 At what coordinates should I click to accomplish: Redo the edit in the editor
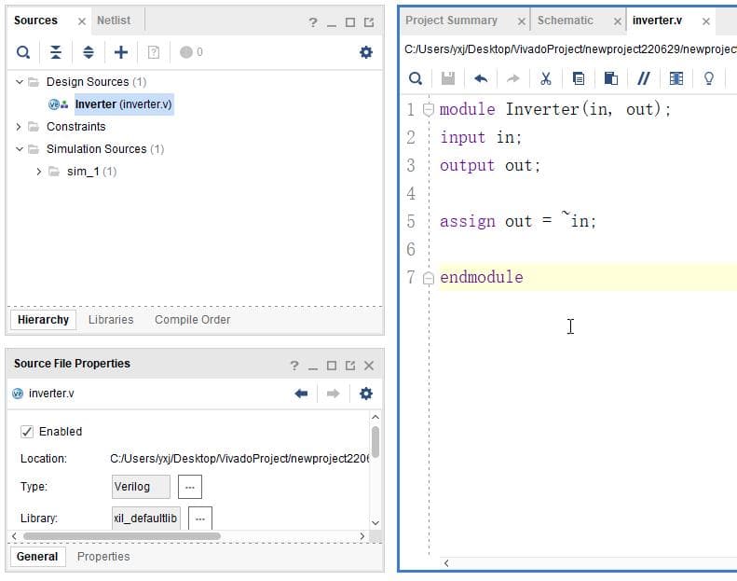click(512, 78)
